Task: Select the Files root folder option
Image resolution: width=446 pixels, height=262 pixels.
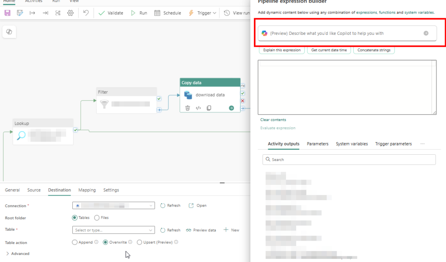Action: pyautogui.click(x=97, y=218)
